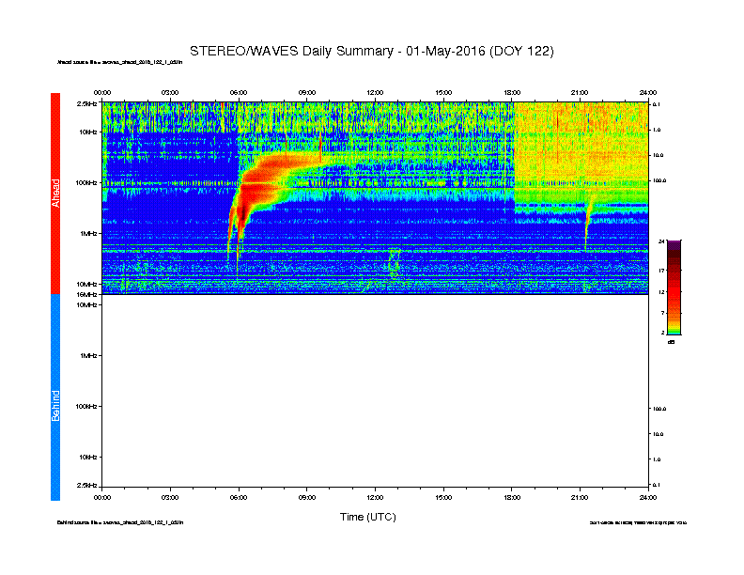
Task: Click the Behind panel 10MHz frequency label
Action: coord(87,305)
